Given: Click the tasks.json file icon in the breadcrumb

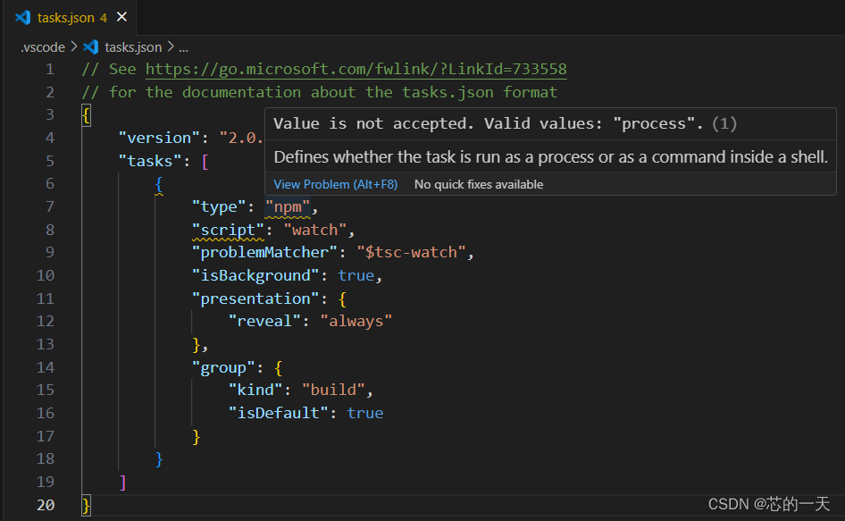Looking at the screenshot, I should point(92,46).
